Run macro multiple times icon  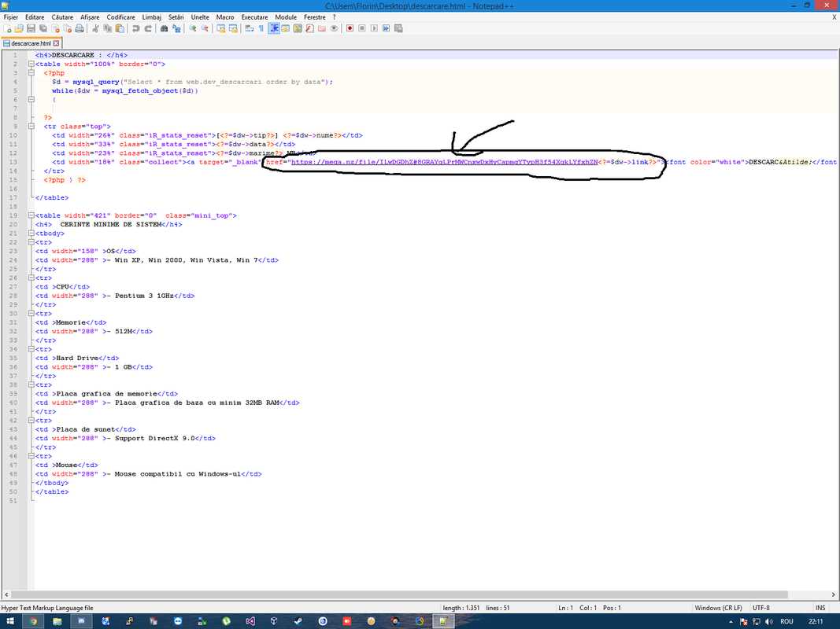click(387, 28)
